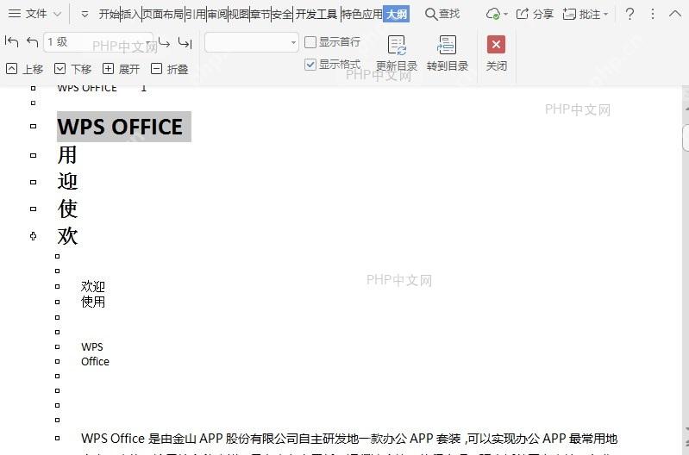This screenshot has height=455, width=689.
Task: Click 下移 move down button
Action: (73, 69)
